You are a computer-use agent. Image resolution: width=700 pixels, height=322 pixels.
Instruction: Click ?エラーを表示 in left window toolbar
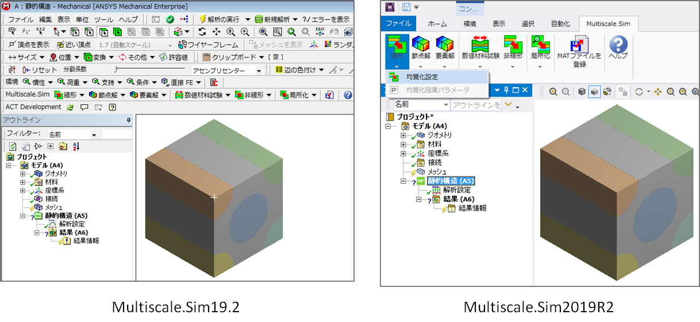click(x=325, y=19)
